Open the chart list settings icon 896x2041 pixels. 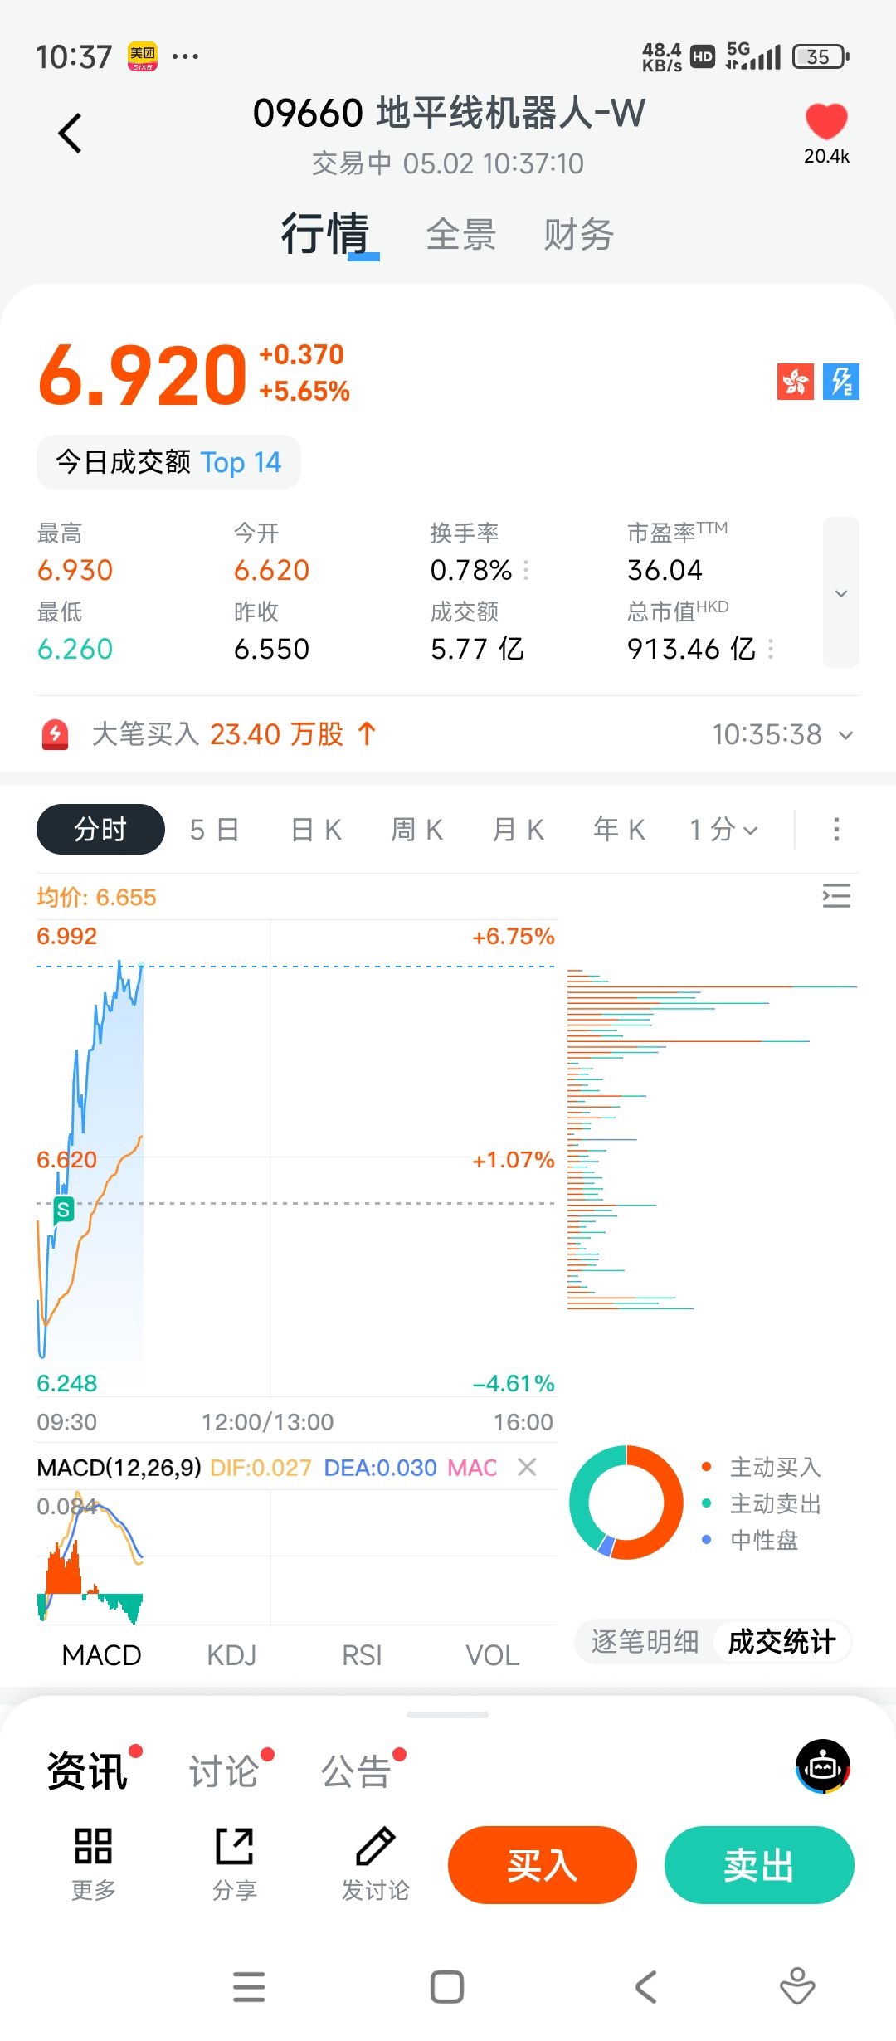click(x=836, y=896)
